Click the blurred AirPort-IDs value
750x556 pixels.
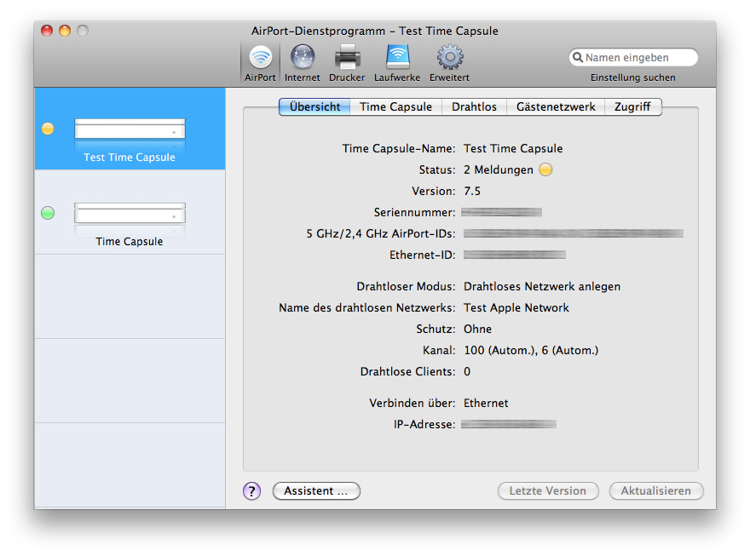click(574, 233)
